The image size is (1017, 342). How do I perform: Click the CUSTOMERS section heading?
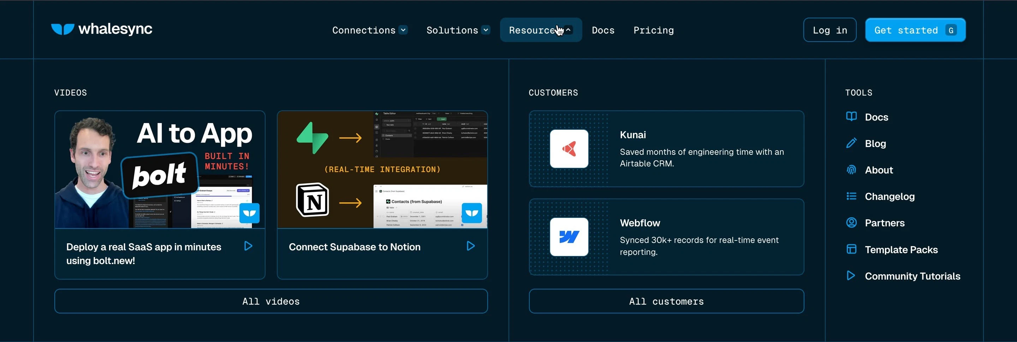[553, 93]
